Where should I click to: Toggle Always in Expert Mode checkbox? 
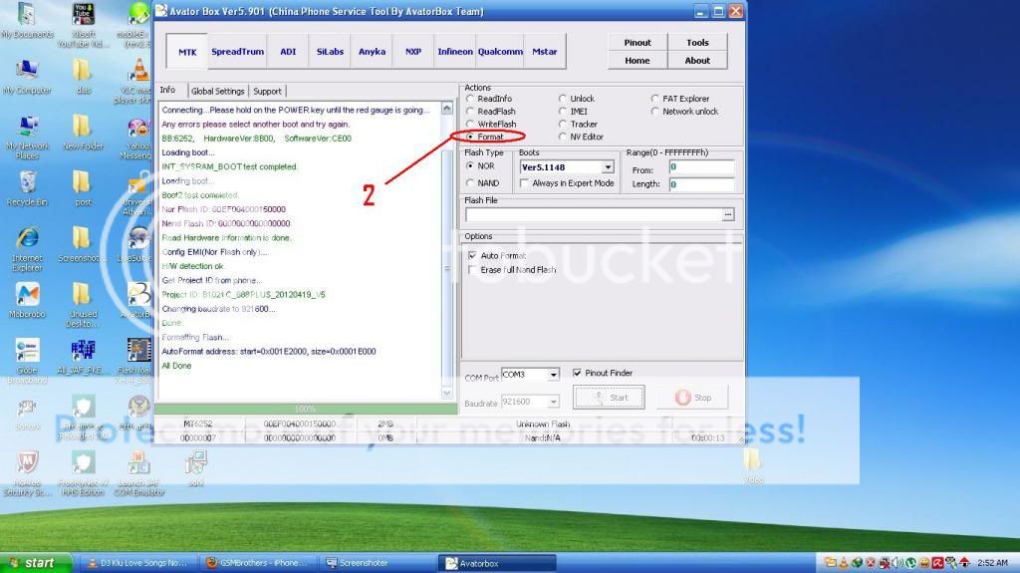524,183
